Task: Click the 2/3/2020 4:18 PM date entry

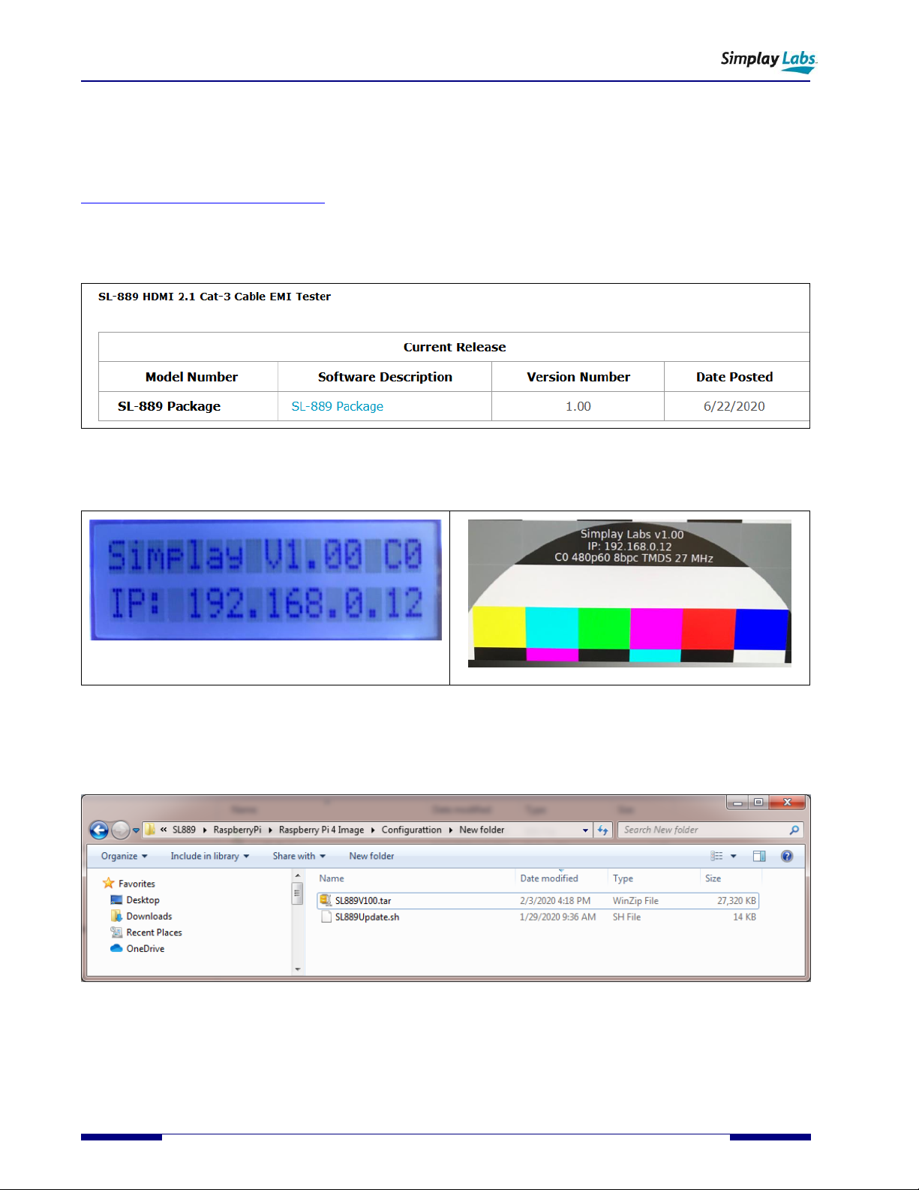Action: (555, 901)
